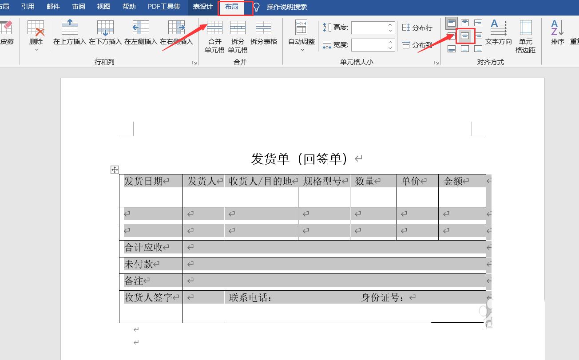Click the 高度 row height icon
This screenshot has width=579, height=360.
[x=327, y=28]
